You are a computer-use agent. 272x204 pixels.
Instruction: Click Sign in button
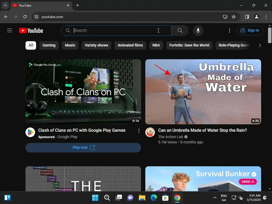click(250, 31)
